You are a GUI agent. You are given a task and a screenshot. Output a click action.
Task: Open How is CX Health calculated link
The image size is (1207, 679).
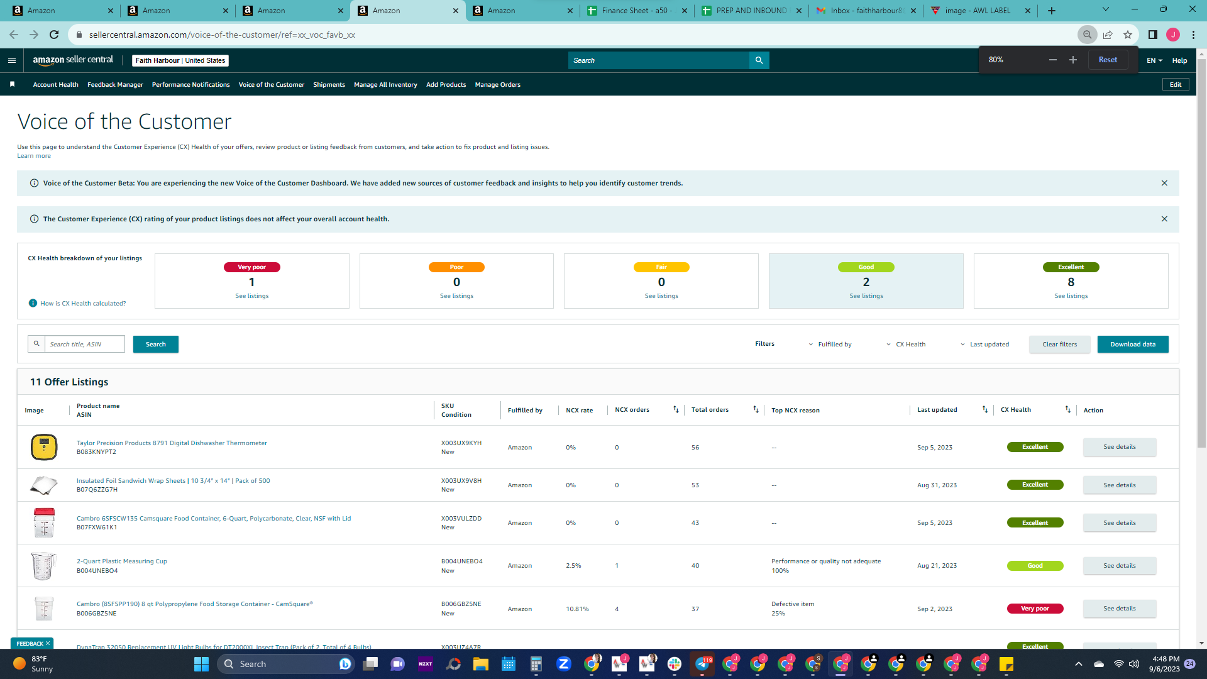pyautogui.click(x=83, y=303)
